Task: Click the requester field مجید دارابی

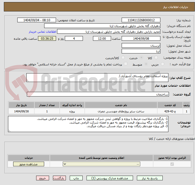Action: 109,32
